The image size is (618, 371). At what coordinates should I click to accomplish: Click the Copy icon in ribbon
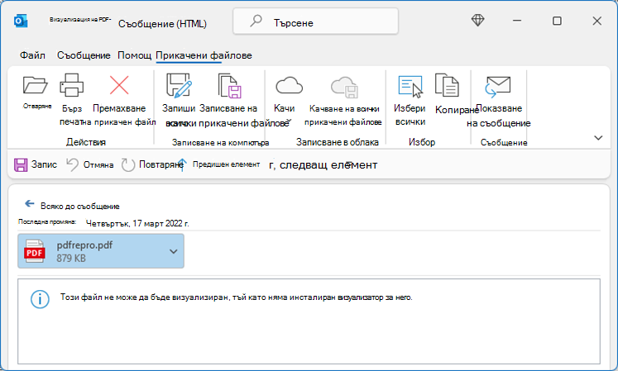[447, 85]
